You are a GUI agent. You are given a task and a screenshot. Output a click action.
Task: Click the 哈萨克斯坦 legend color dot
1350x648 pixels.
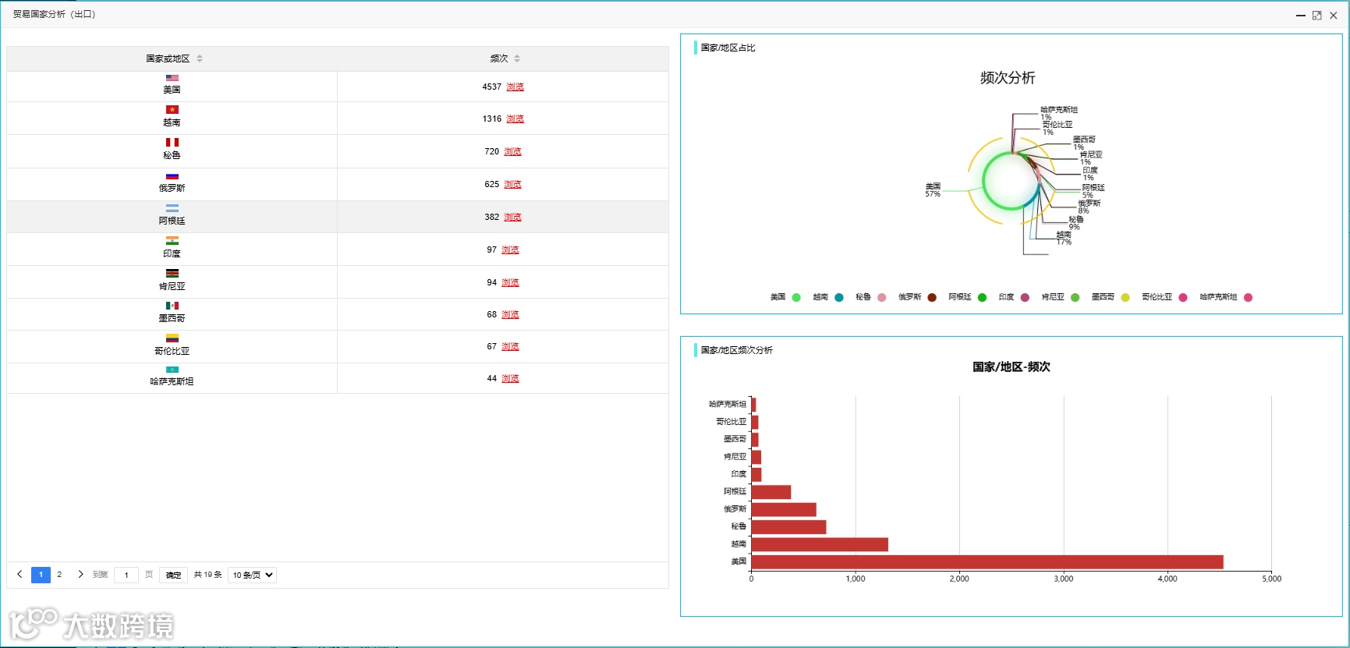click(x=1249, y=297)
